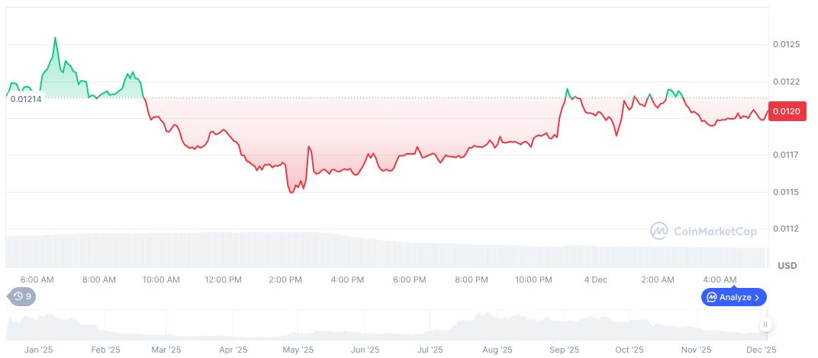Click the red 0.0120 current price tag

click(x=786, y=111)
